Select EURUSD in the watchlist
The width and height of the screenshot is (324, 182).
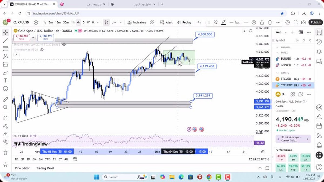coord(293,59)
